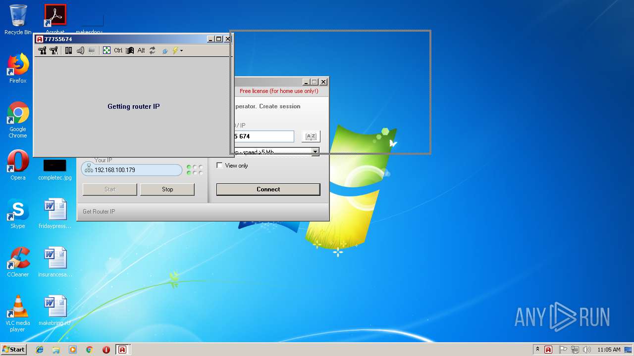Click the icon between Ctrl and Alt
The height and width of the screenshot is (356, 634).
click(130, 50)
